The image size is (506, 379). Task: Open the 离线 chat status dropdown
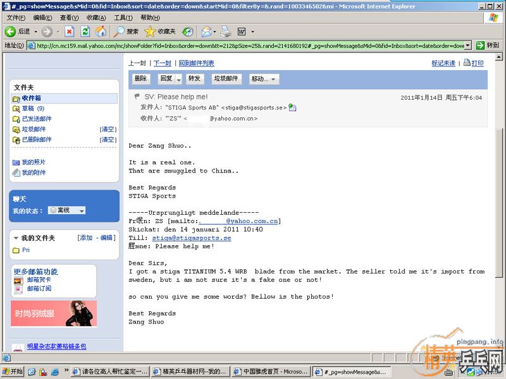click(66, 210)
